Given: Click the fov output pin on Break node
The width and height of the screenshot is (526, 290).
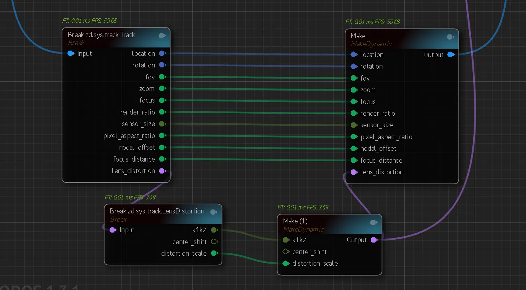Looking at the screenshot, I should tap(162, 77).
